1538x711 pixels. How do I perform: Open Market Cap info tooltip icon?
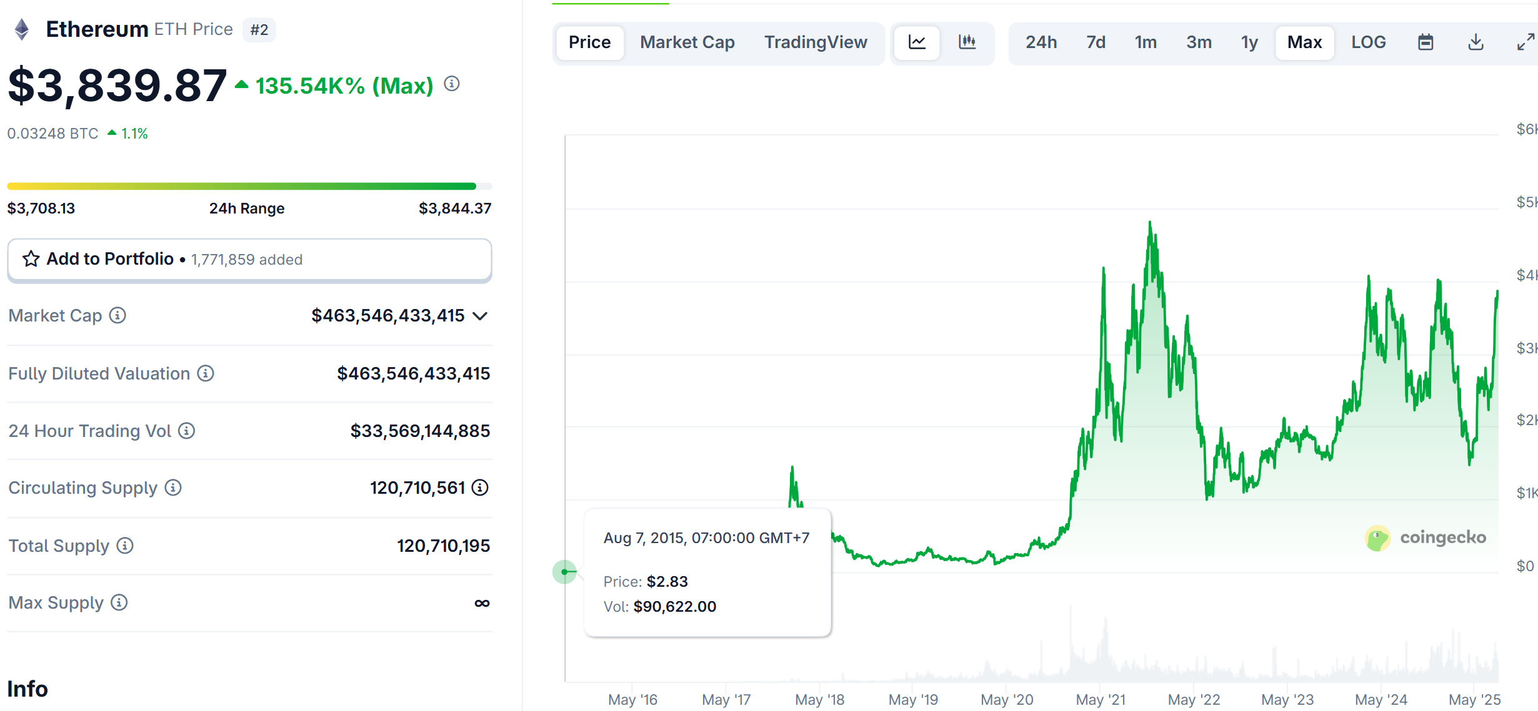[117, 315]
